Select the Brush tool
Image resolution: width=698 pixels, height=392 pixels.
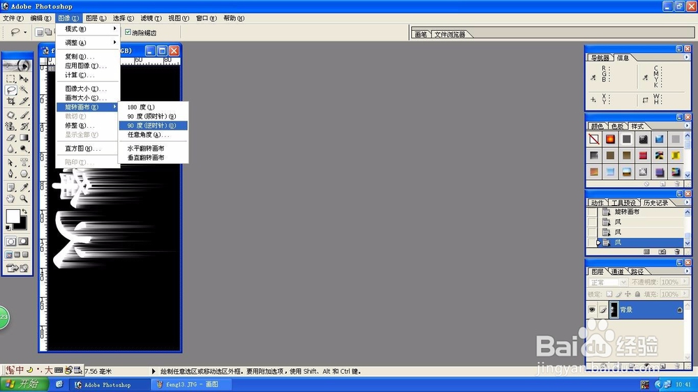coord(24,115)
